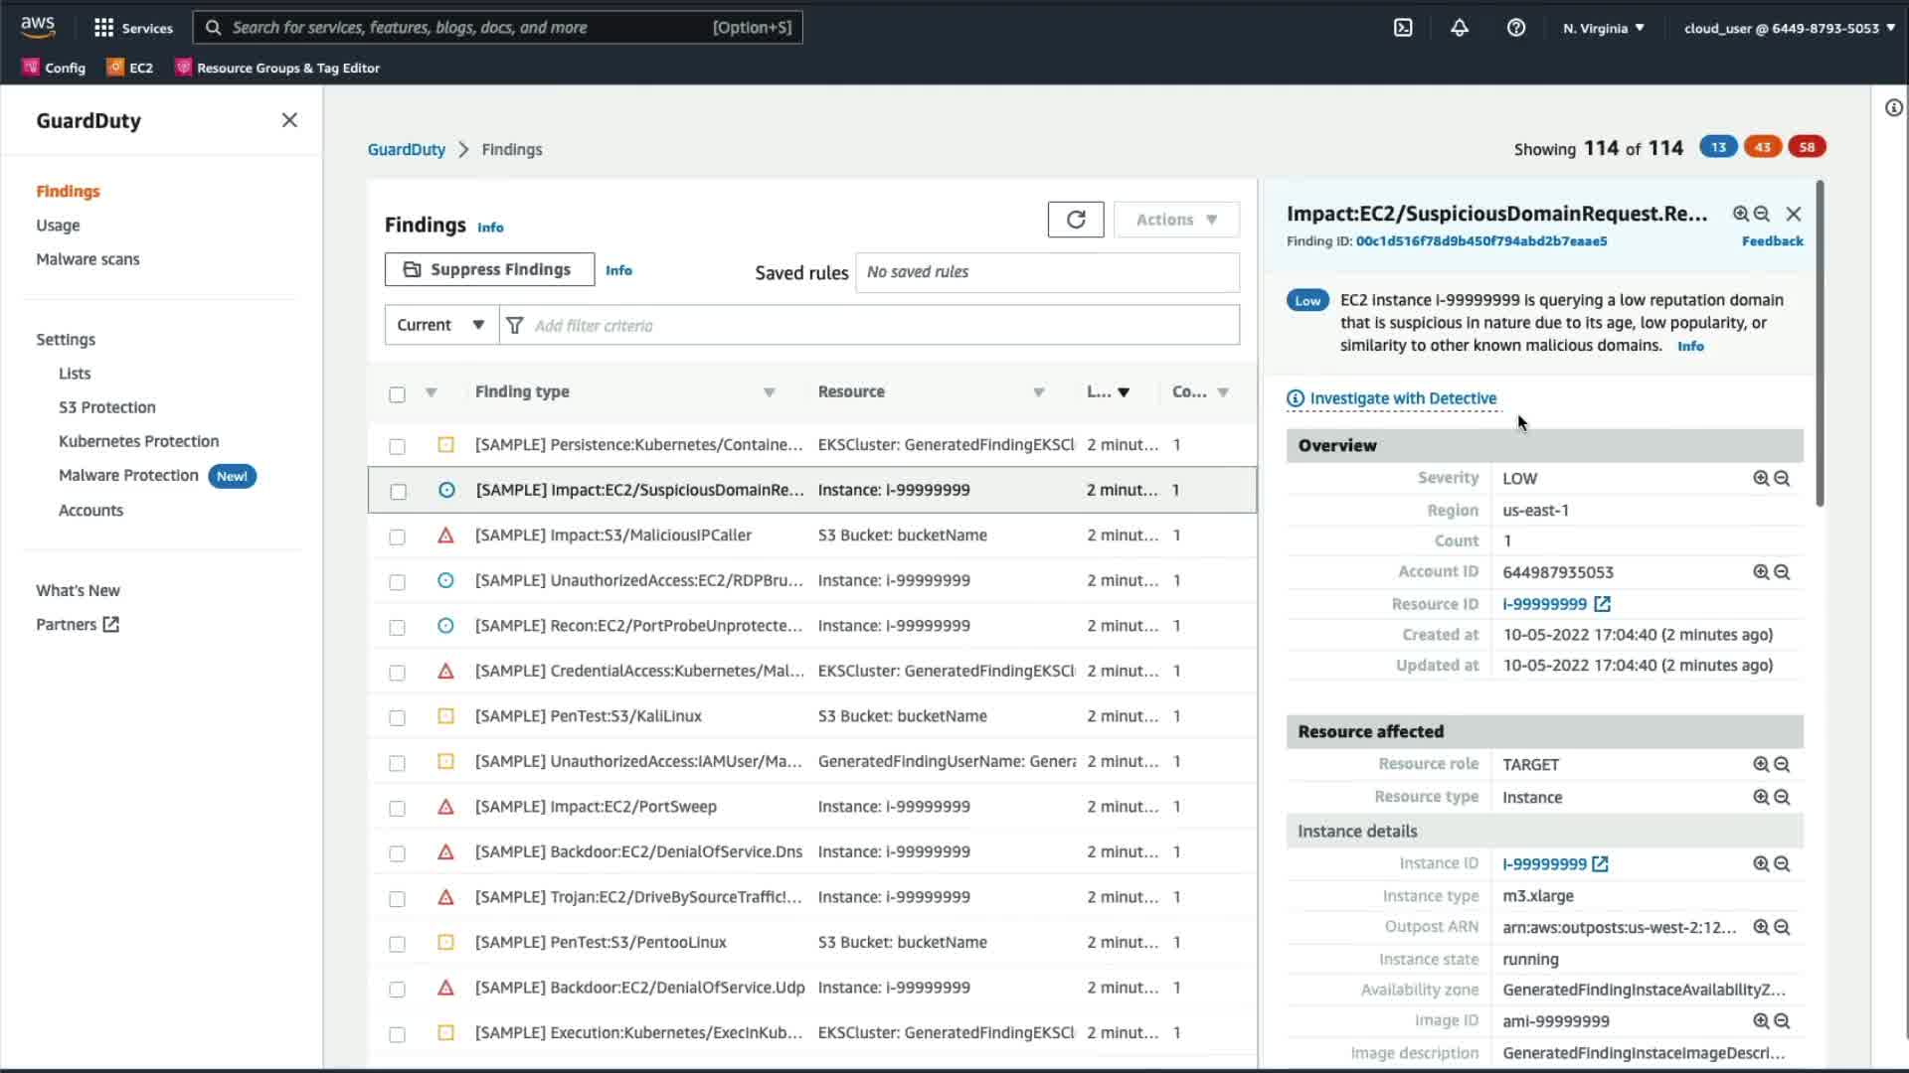
Task: Open the N. Virginia region selector
Action: coord(1603,28)
